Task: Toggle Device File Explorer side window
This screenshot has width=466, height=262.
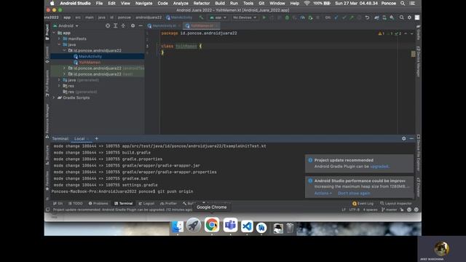Action: [x=418, y=153]
